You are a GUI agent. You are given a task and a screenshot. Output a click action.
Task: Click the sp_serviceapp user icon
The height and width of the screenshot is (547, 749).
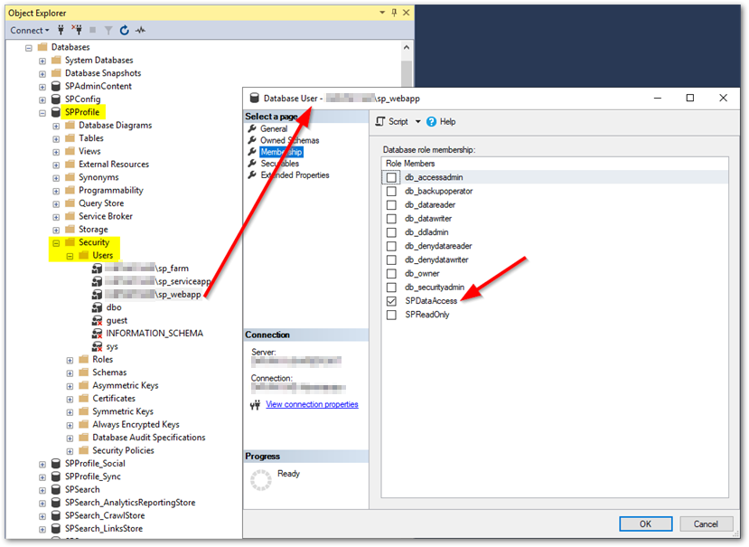97,281
